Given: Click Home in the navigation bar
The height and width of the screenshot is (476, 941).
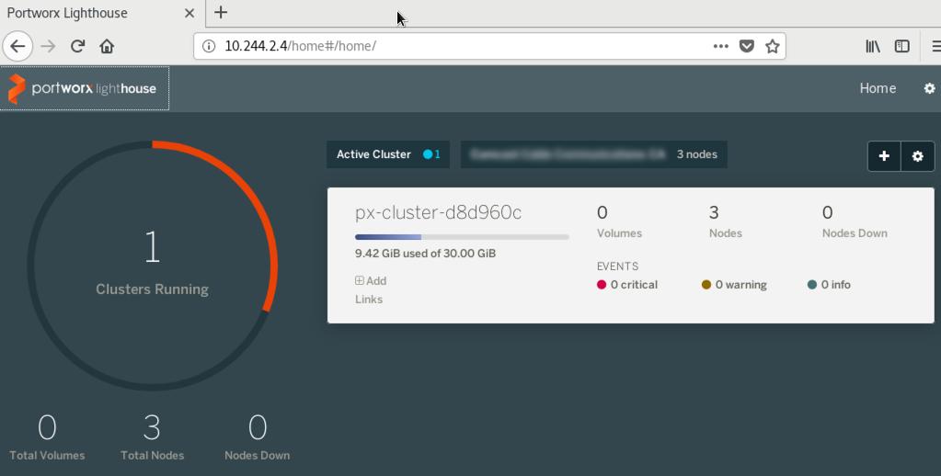Looking at the screenshot, I should coord(878,88).
